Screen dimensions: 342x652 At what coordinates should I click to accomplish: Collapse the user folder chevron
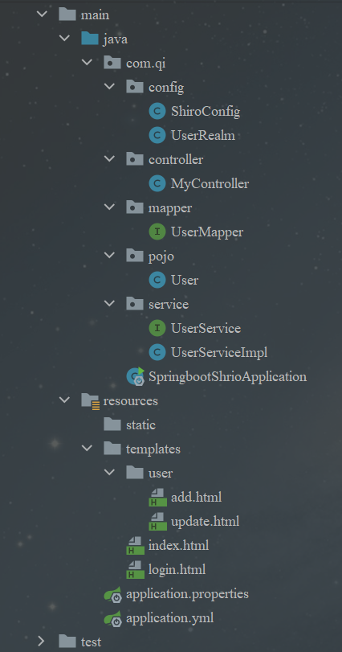click(109, 473)
